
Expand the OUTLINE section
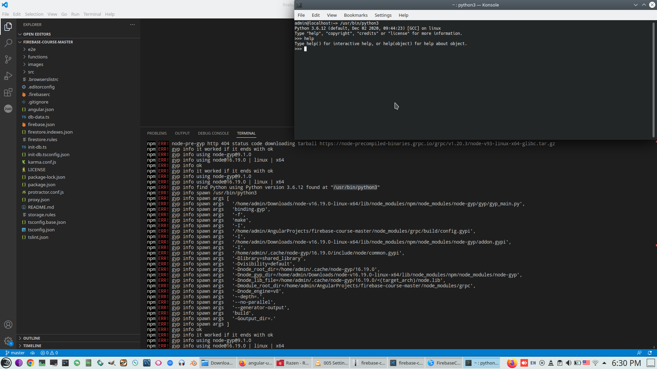31,338
